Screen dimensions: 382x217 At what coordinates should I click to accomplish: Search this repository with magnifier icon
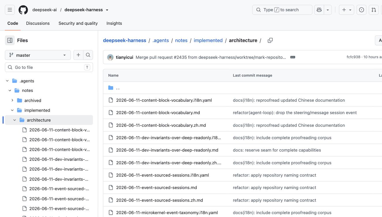88,55
